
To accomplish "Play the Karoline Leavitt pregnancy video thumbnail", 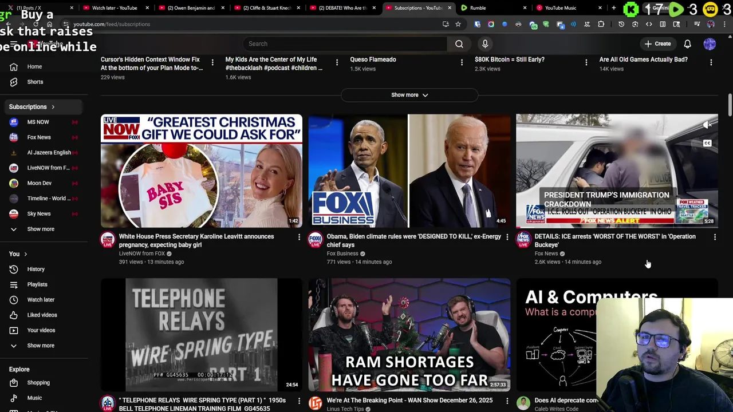I will tap(202, 171).
